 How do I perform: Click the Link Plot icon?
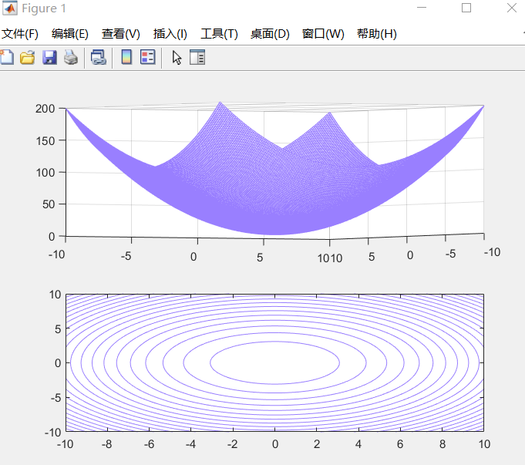[99, 57]
